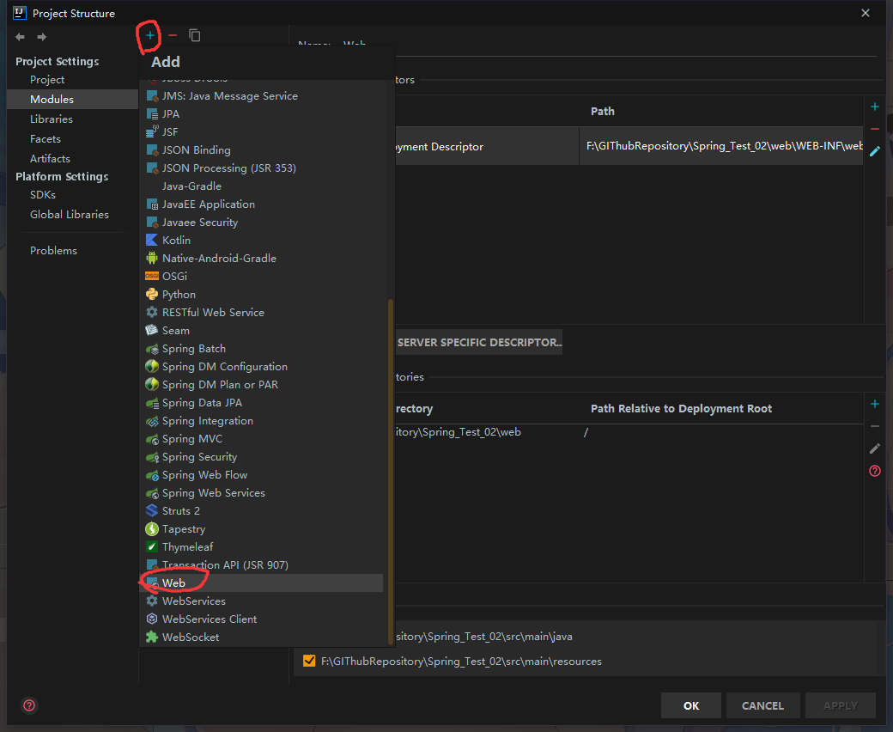Toggle the src\main\resources source root checkbox
Viewport: 893px width, 732px height.
(309, 661)
